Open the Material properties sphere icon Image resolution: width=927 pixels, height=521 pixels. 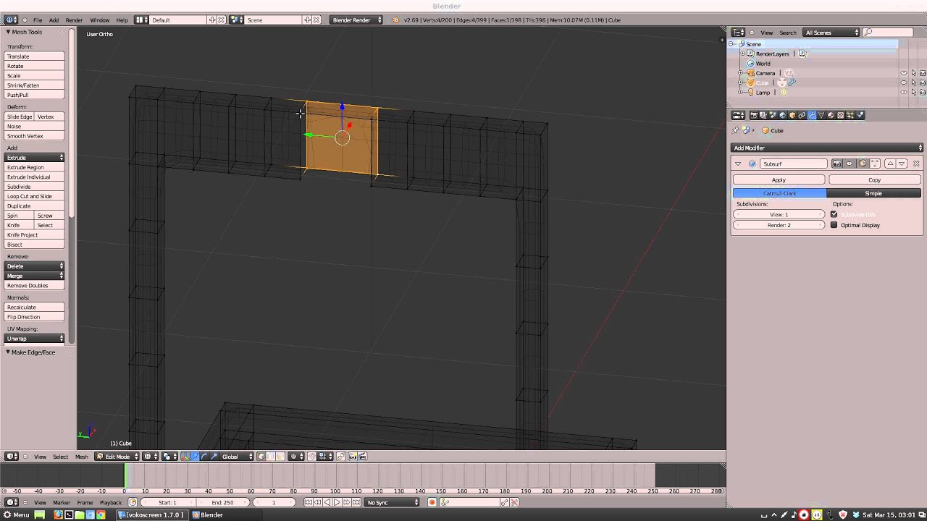pos(831,115)
